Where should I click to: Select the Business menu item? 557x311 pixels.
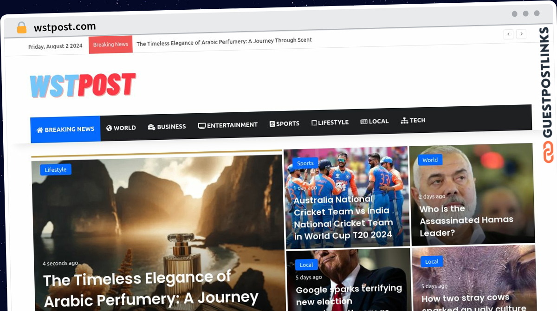pyautogui.click(x=167, y=127)
